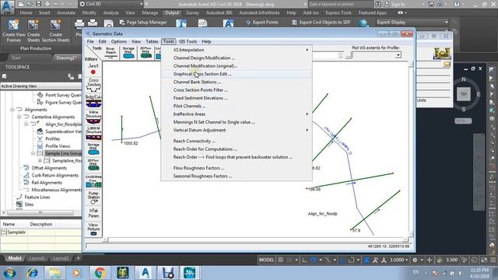Image resolution: width=498 pixels, height=280 pixels.
Task: Click the AutoCAD application menu logo
Action: click(7, 6)
